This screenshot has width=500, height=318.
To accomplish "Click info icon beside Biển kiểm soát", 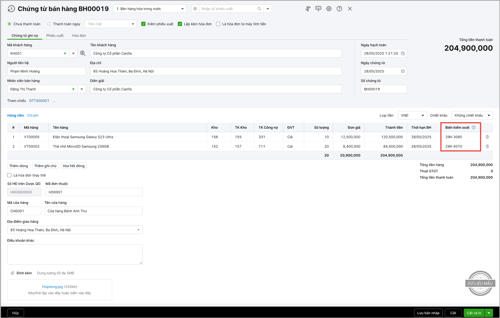I will (x=473, y=128).
